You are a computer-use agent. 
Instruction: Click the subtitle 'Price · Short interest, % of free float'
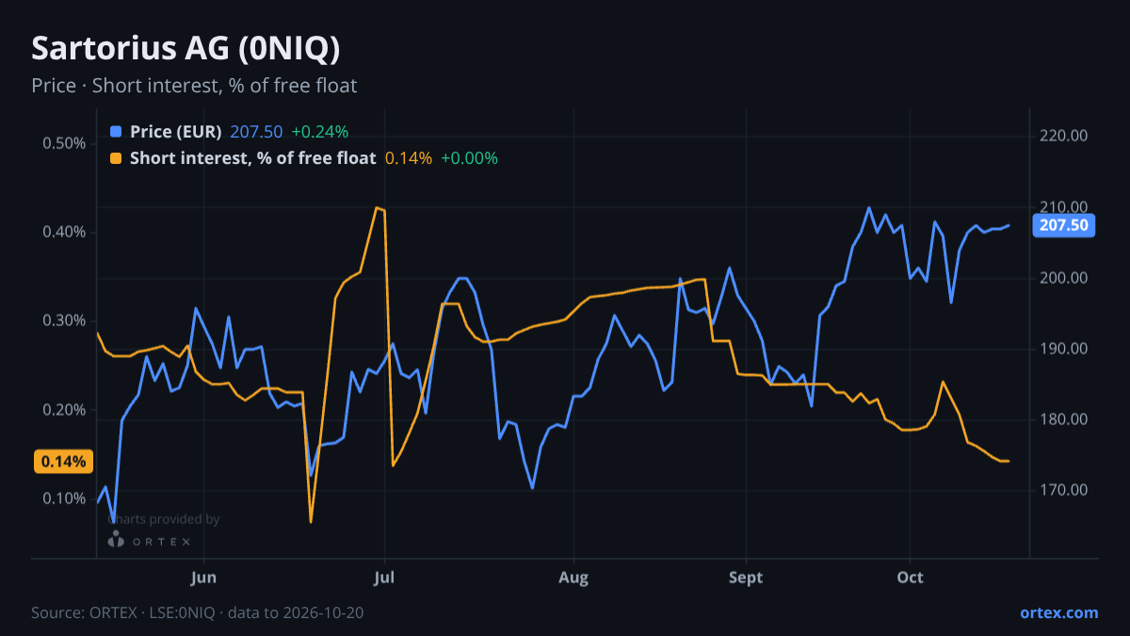[x=194, y=86]
